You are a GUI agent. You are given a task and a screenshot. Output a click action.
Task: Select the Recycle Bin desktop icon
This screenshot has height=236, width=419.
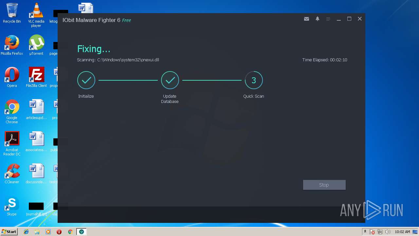[12, 13]
